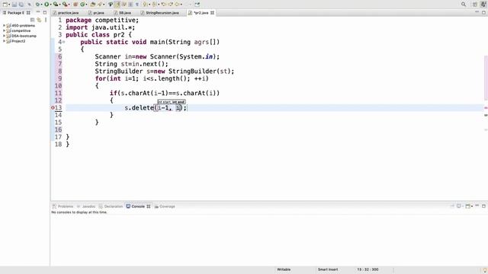Expand the DSA-bootcamp project

(x=4, y=36)
